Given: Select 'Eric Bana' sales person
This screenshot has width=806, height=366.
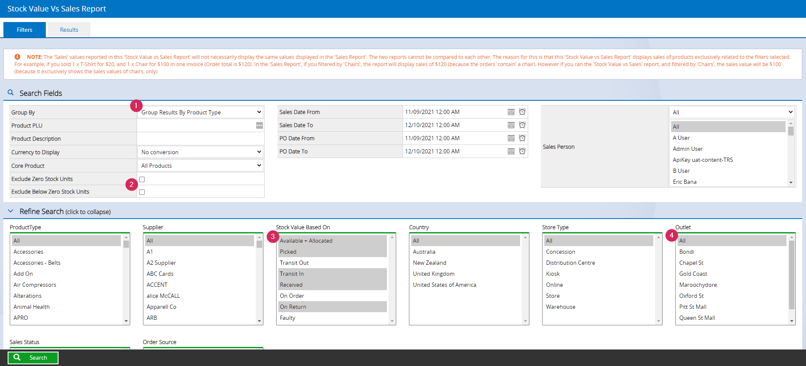Looking at the screenshot, I should coord(728,182).
